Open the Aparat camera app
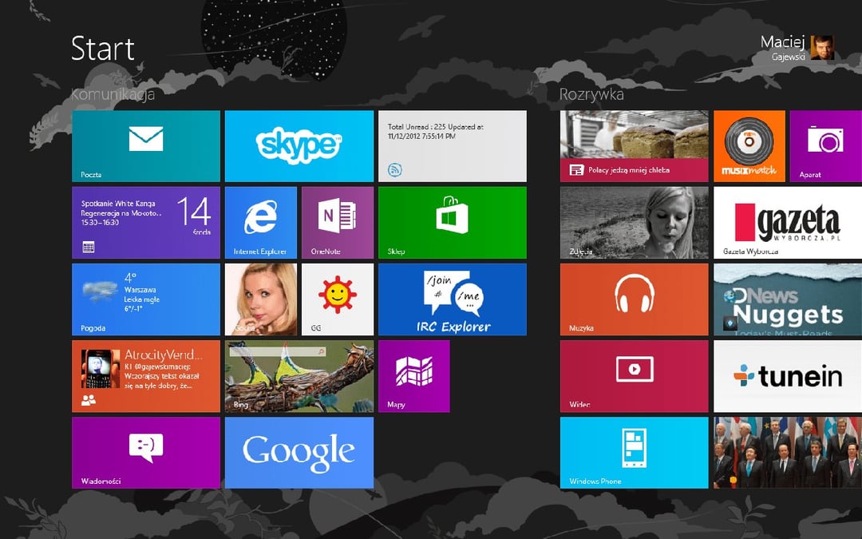Image resolution: width=862 pixels, height=539 pixels. click(826, 145)
